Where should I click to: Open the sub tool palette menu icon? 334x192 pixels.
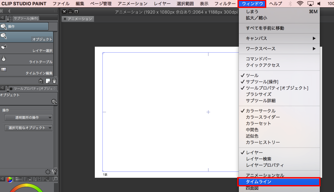coord(2,18)
